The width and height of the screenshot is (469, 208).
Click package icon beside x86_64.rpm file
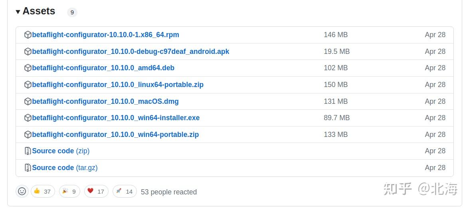click(28, 35)
